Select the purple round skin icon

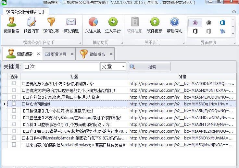195,23
